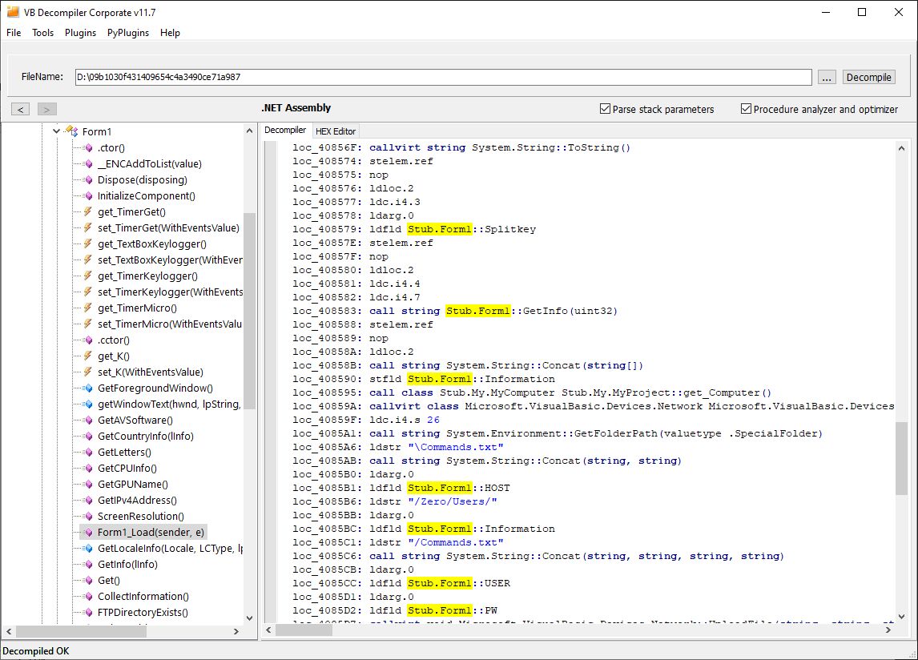Screen dimensions: 918x660
Task: Click the InitializeComponent() method icon
Action: tap(89, 195)
